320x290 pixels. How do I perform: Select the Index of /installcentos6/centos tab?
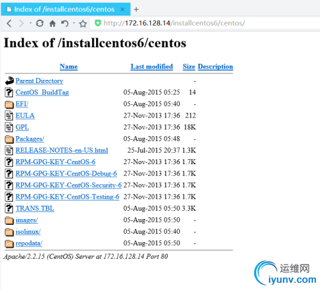(65, 9)
